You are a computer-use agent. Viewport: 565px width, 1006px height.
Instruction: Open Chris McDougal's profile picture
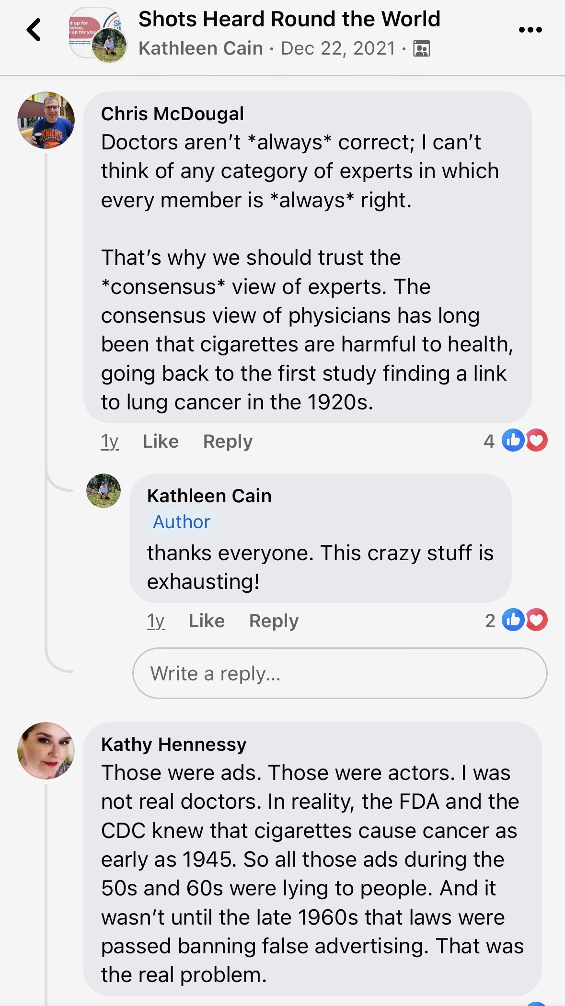(46, 120)
